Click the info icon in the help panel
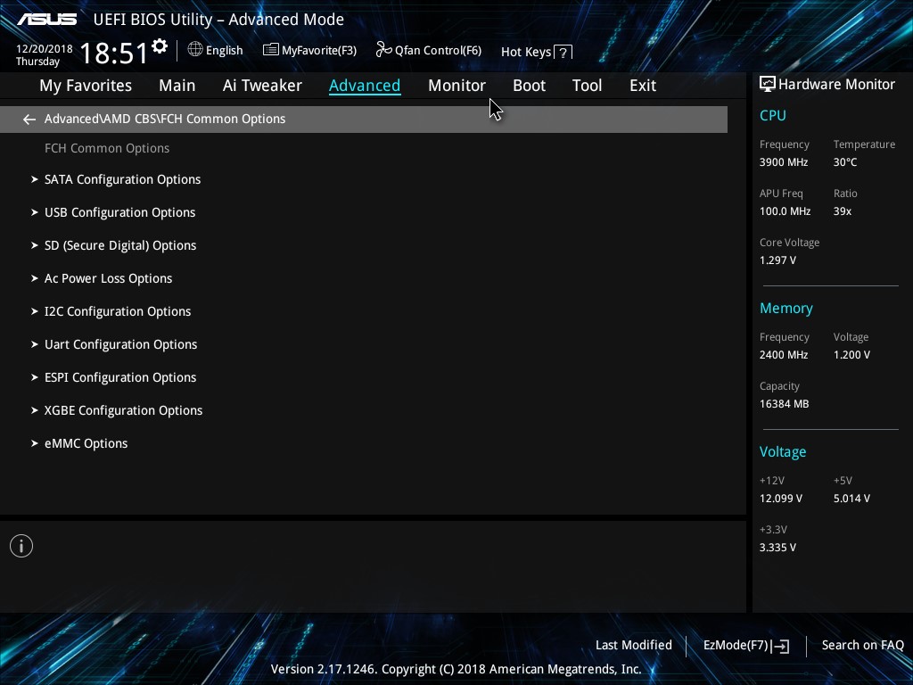 point(21,546)
